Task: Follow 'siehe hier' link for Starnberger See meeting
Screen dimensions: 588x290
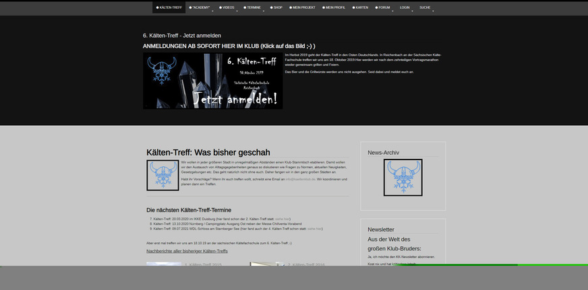Action: (315, 229)
